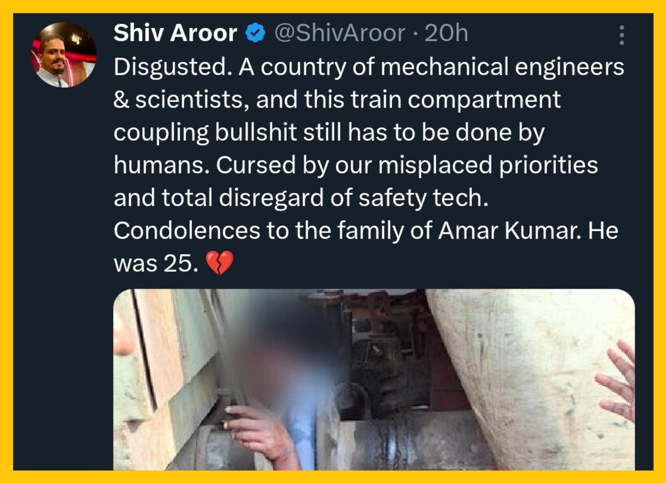Click the blue verified badge
The image size is (666, 483).
pos(254,34)
